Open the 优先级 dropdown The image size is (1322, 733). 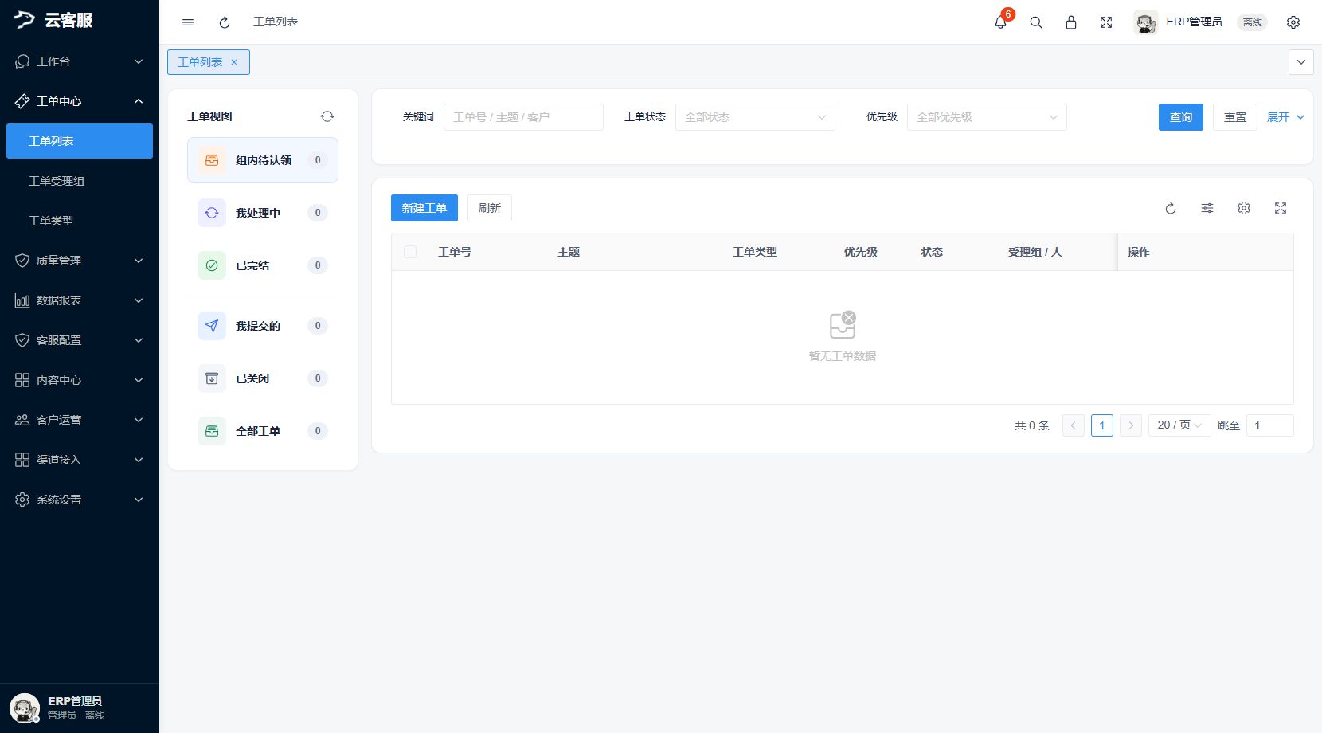[x=987, y=117]
